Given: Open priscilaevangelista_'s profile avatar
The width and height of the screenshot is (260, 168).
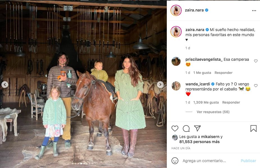Looking at the screenshot, I should point(176,61).
